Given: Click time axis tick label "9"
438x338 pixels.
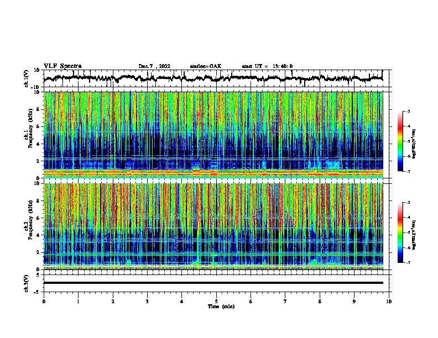Looking at the screenshot, I should pyautogui.click(x=354, y=302).
